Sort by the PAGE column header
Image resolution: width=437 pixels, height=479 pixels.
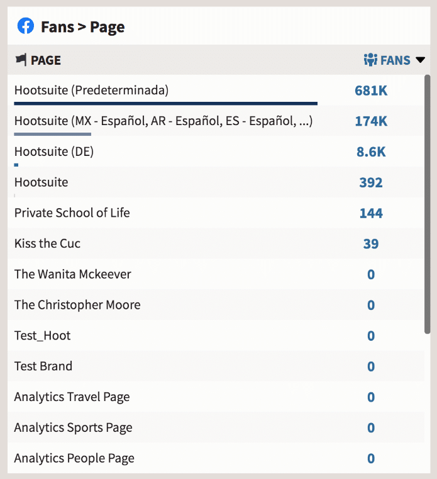(45, 60)
